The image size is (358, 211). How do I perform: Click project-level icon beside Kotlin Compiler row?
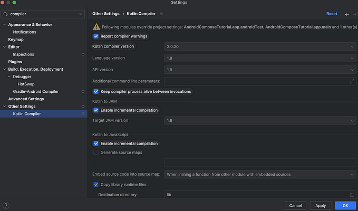pos(83,114)
